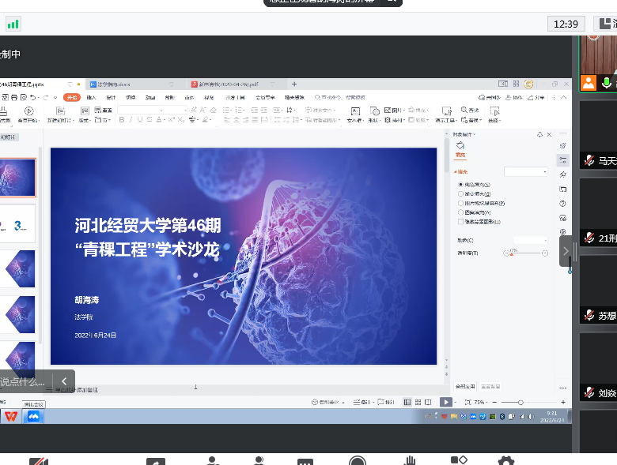The image size is (617, 465).
Task: Collapse the fill section triangle
Action: pyautogui.click(x=456, y=172)
